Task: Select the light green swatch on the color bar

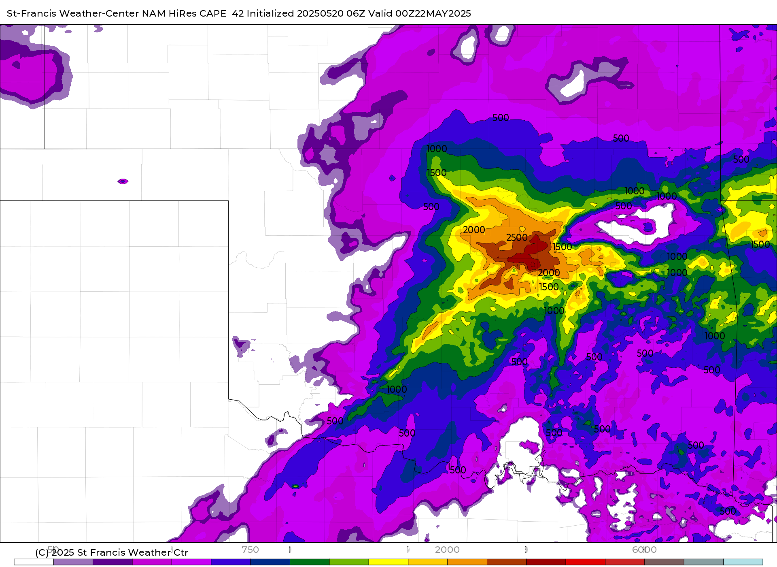Action: pyautogui.click(x=349, y=562)
